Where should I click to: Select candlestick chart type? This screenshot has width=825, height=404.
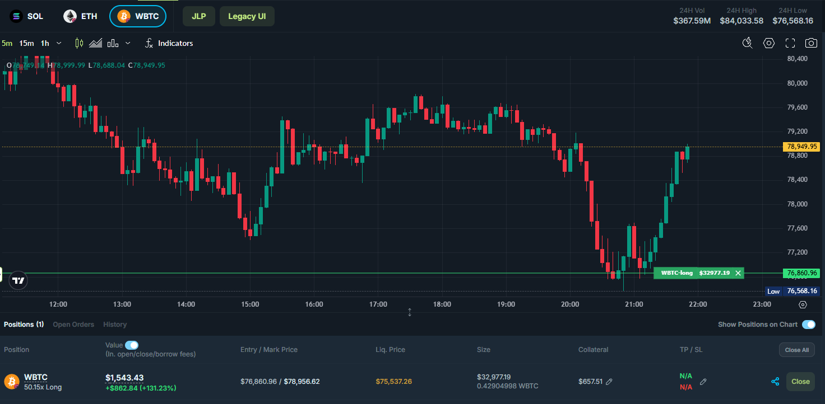click(x=79, y=43)
